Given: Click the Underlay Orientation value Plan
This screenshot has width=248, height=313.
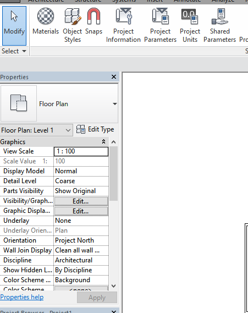Looking at the screenshot, I should (x=81, y=230).
